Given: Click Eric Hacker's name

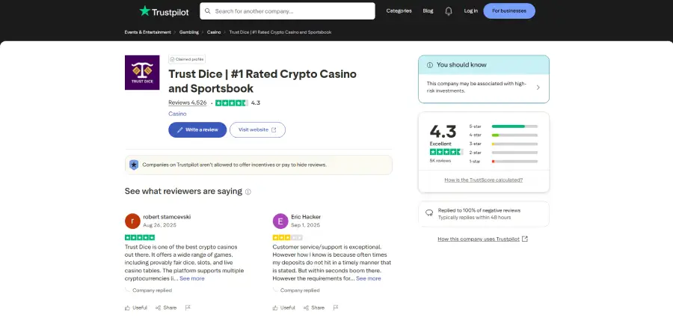Looking at the screenshot, I should [306, 217].
